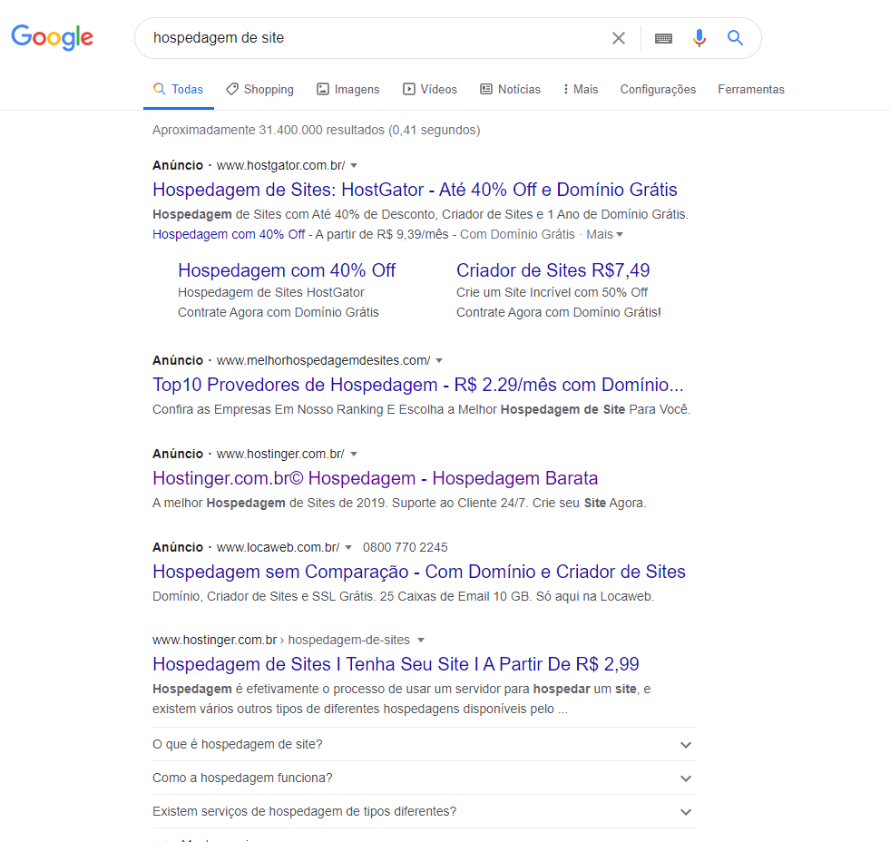Open "Top10 Provedores de Hospedagem" ad link
The width and height of the screenshot is (890, 842).
click(x=417, y=385)
